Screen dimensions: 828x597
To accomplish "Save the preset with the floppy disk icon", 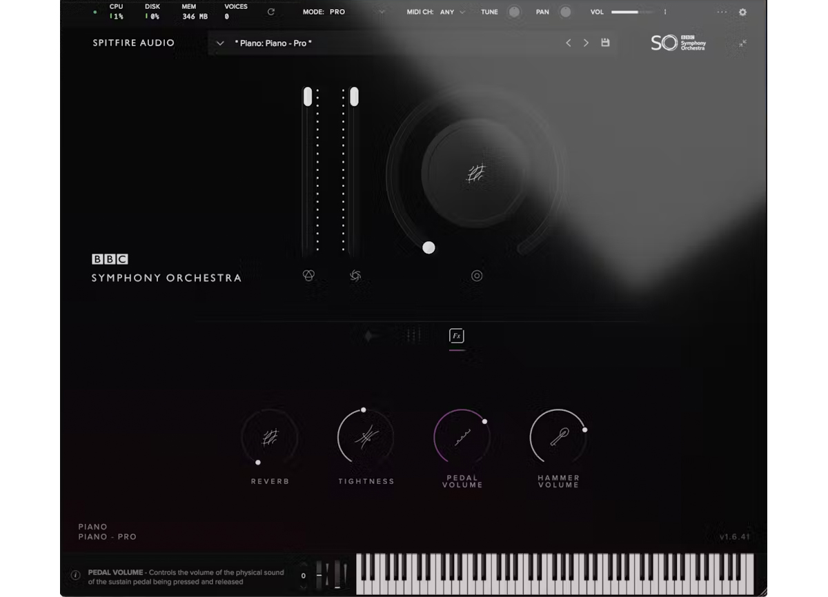I will point(605,43).
